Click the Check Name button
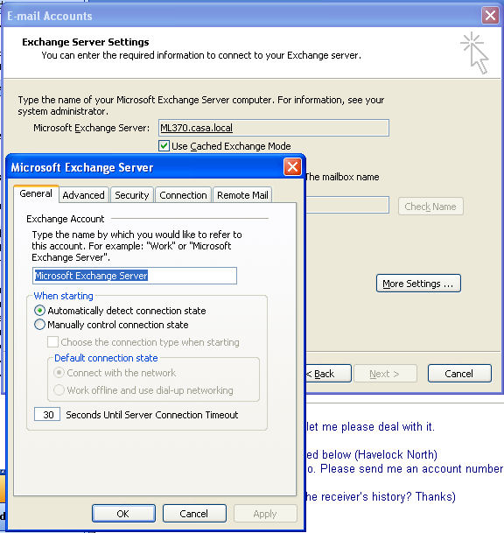The width and height of the screenshot is (504, 533). pyautogui.click(x=430, y=206)
